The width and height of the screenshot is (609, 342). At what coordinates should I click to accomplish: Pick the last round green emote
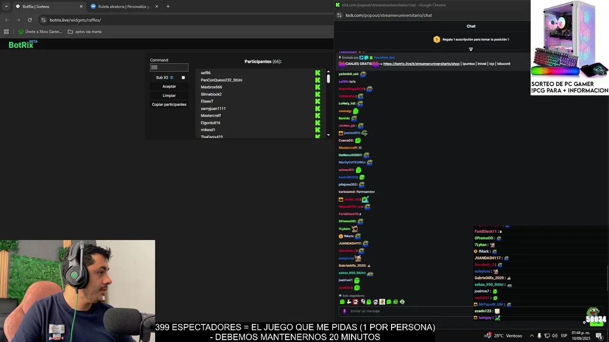(402, 302)
